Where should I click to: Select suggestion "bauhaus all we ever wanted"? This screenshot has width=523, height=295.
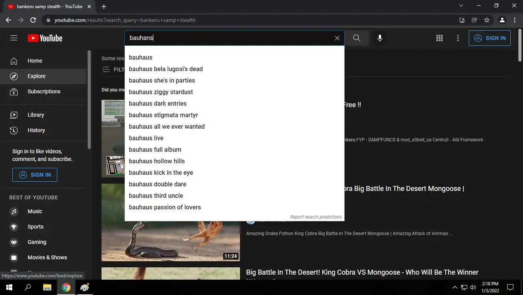(x=235, y=126)
